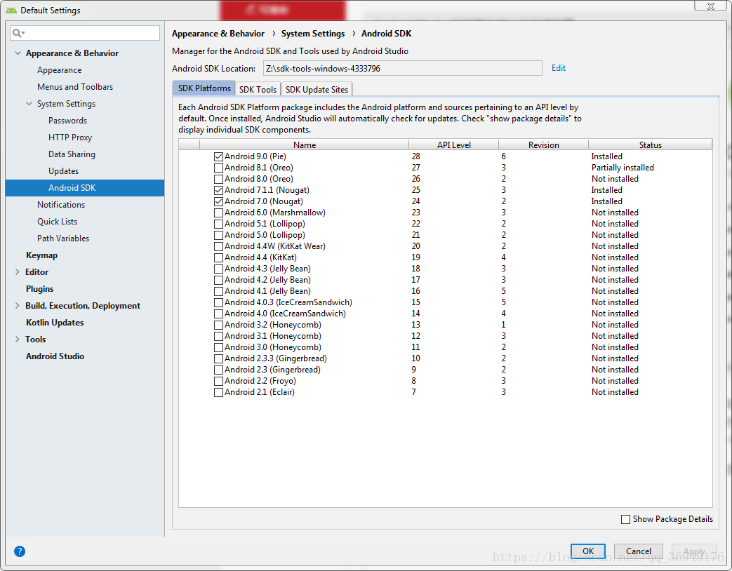Close the Default Settings dialog
This screenshot has height=571, width=732.
(710, 6)
